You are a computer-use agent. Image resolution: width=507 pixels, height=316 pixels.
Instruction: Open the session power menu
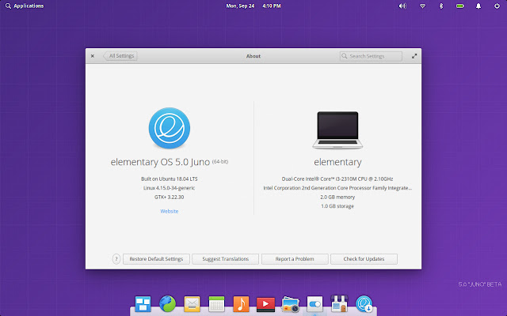pos(497,6)
